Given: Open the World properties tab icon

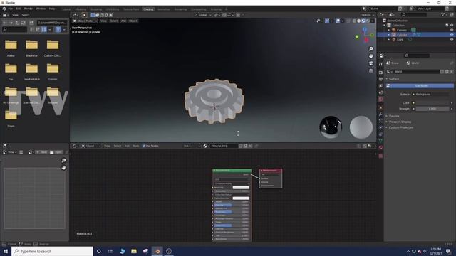Looking at the screenshot, I should tap(380, 100).
